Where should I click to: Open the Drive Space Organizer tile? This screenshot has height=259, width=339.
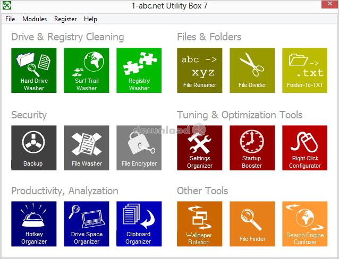click(x=87, y=224)
